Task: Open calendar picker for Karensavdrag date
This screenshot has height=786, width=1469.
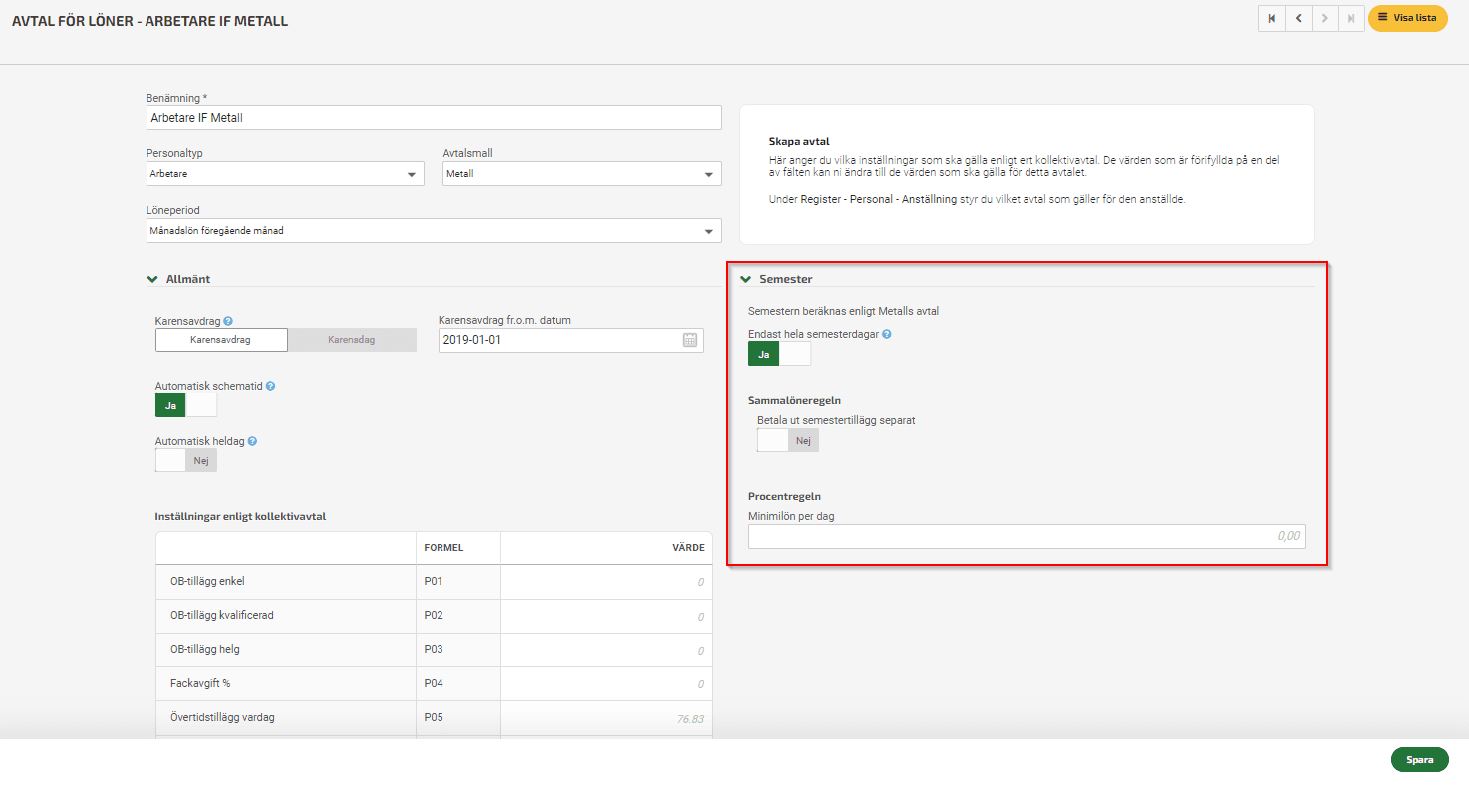Action: [x=690, y=340]
